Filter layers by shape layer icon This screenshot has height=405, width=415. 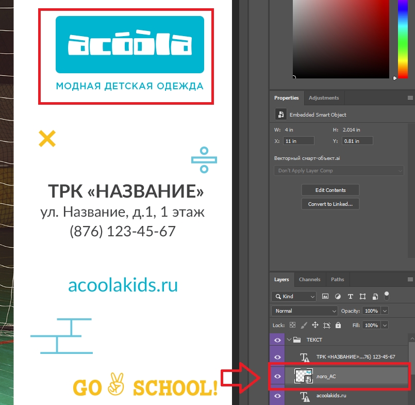(362, 297)
